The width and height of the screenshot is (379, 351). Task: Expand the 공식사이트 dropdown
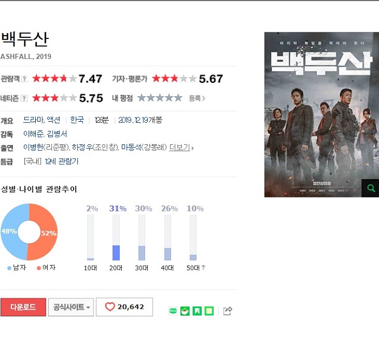(x=71, y=307)
